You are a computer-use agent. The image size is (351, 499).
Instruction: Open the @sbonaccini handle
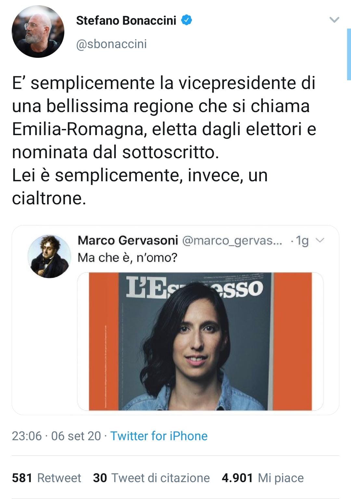click(x=111, y=44)
